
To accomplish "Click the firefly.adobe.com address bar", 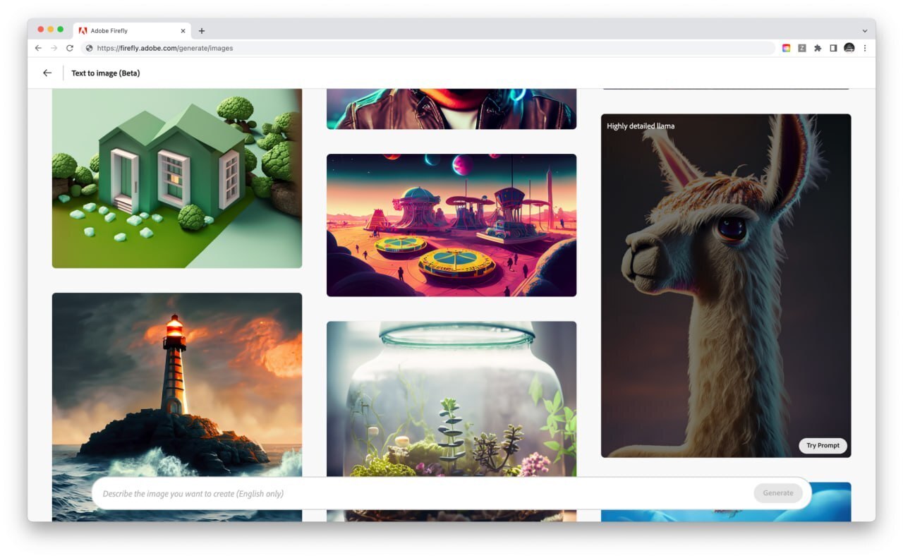I will tap(423, 48).
